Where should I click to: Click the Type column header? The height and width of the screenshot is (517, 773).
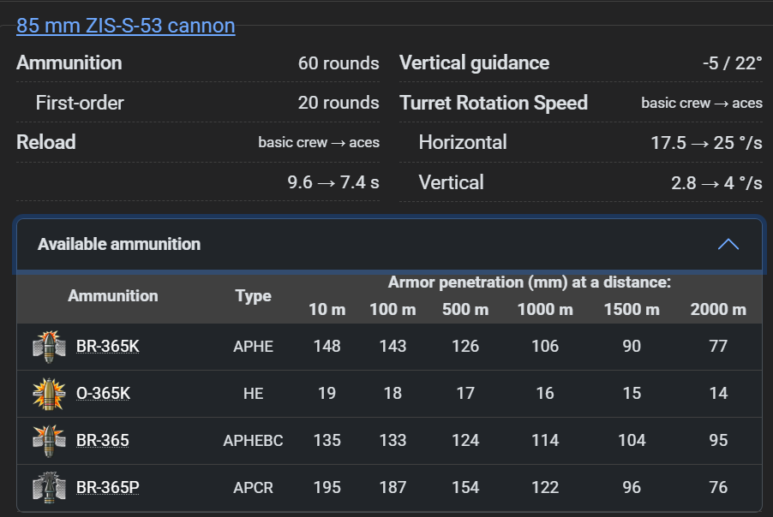[x=253, y=296]
